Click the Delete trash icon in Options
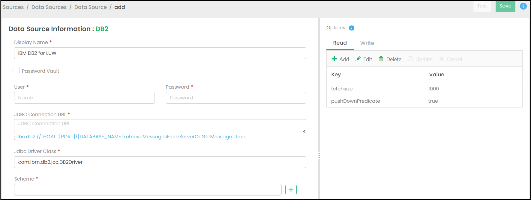The image size is (531, 200). click(381, 59)
